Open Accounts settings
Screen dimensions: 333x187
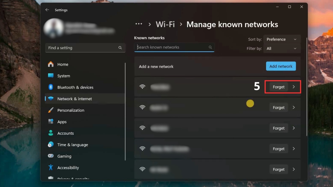[85, 133]
